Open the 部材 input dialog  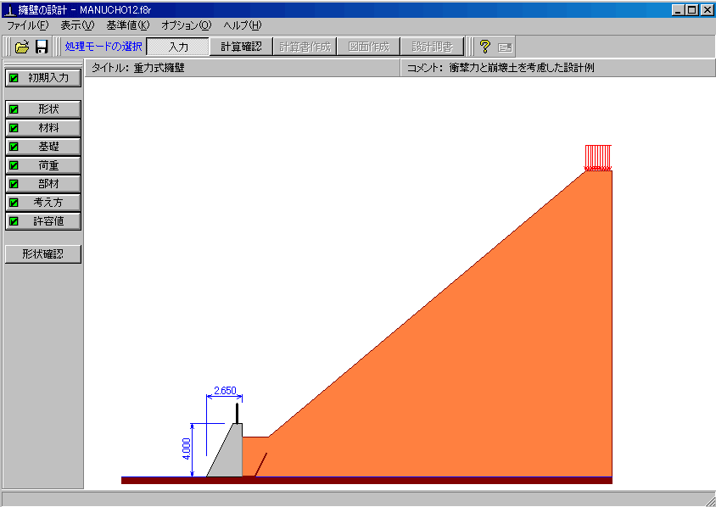[x=43, y=184]
